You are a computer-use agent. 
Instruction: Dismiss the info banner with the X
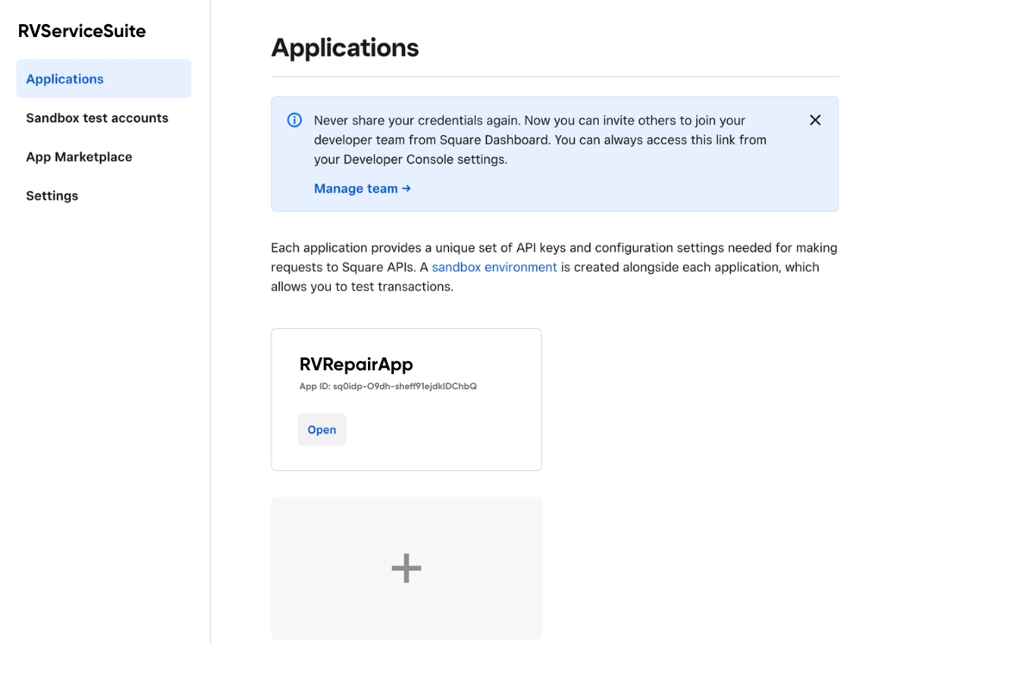click(x=815, y=121)
